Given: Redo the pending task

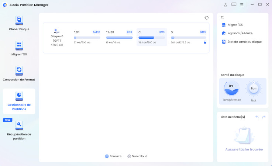Looking at the screenshot, I should point(264,117).
